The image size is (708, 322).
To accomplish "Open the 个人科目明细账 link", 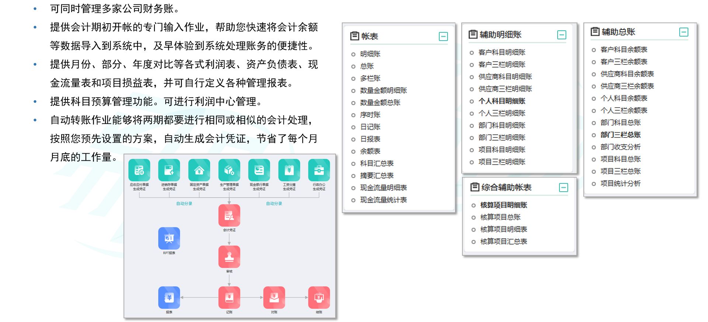I will [502, 101].
